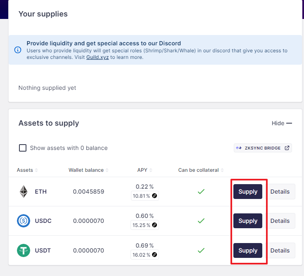Screen dimensions: 304x276
Task: Click the ETH collateral checkmark
Action: point(201,192)
